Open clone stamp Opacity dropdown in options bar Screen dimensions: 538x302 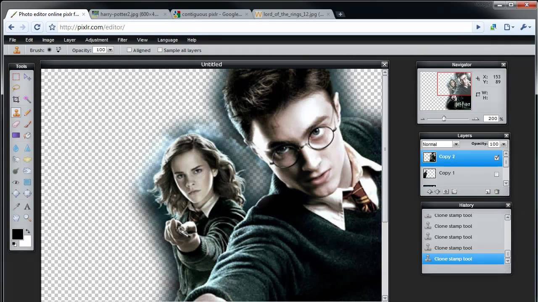(110, 50)
